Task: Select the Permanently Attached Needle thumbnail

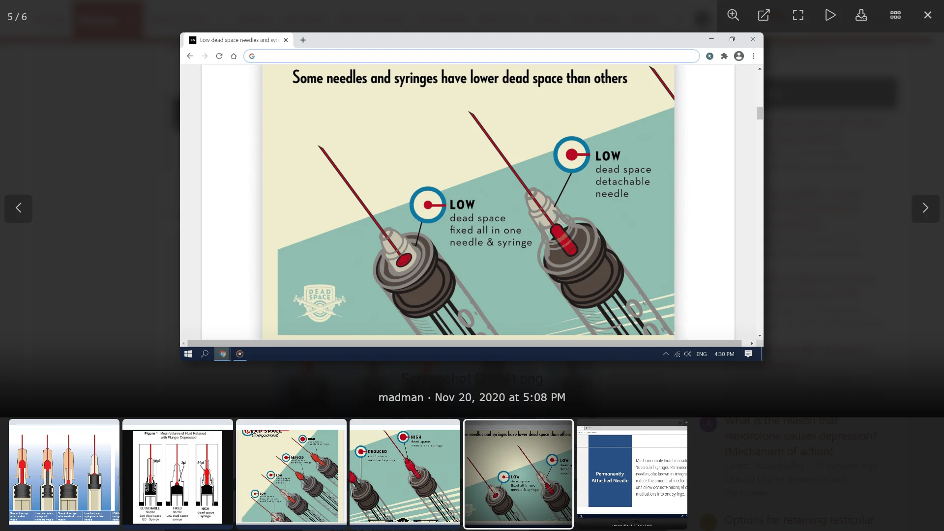Action: tap(632, 473)
